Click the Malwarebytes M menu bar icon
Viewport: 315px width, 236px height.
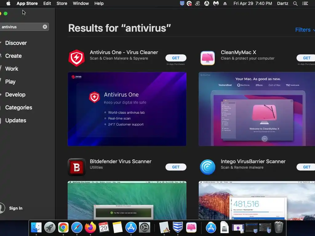216,3
